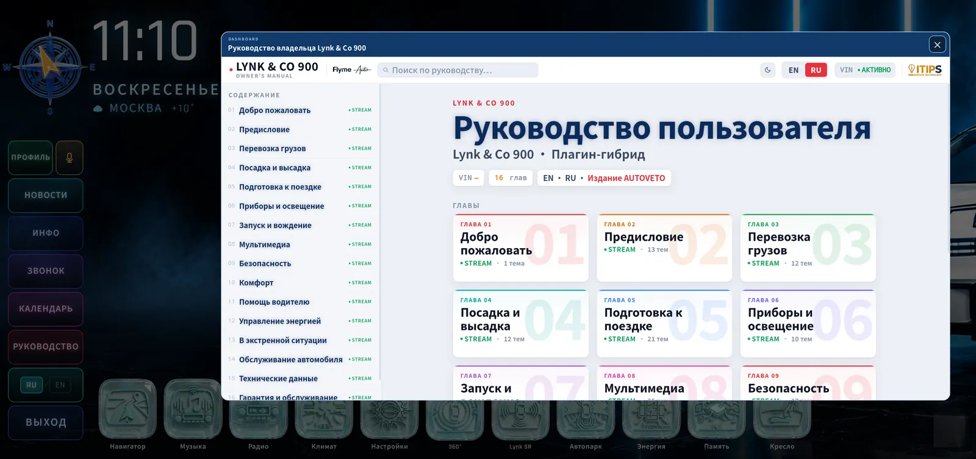The image size is (976, 459).
Task: Open 'Помощь водителю' in the contents list
Action: (300, 302)
